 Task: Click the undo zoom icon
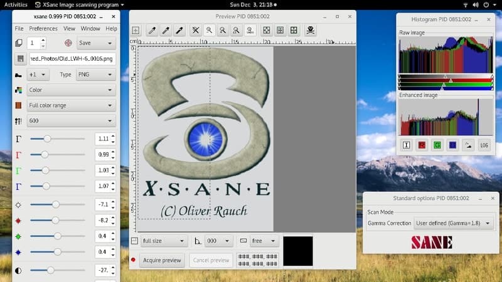(x=250, y=30)
